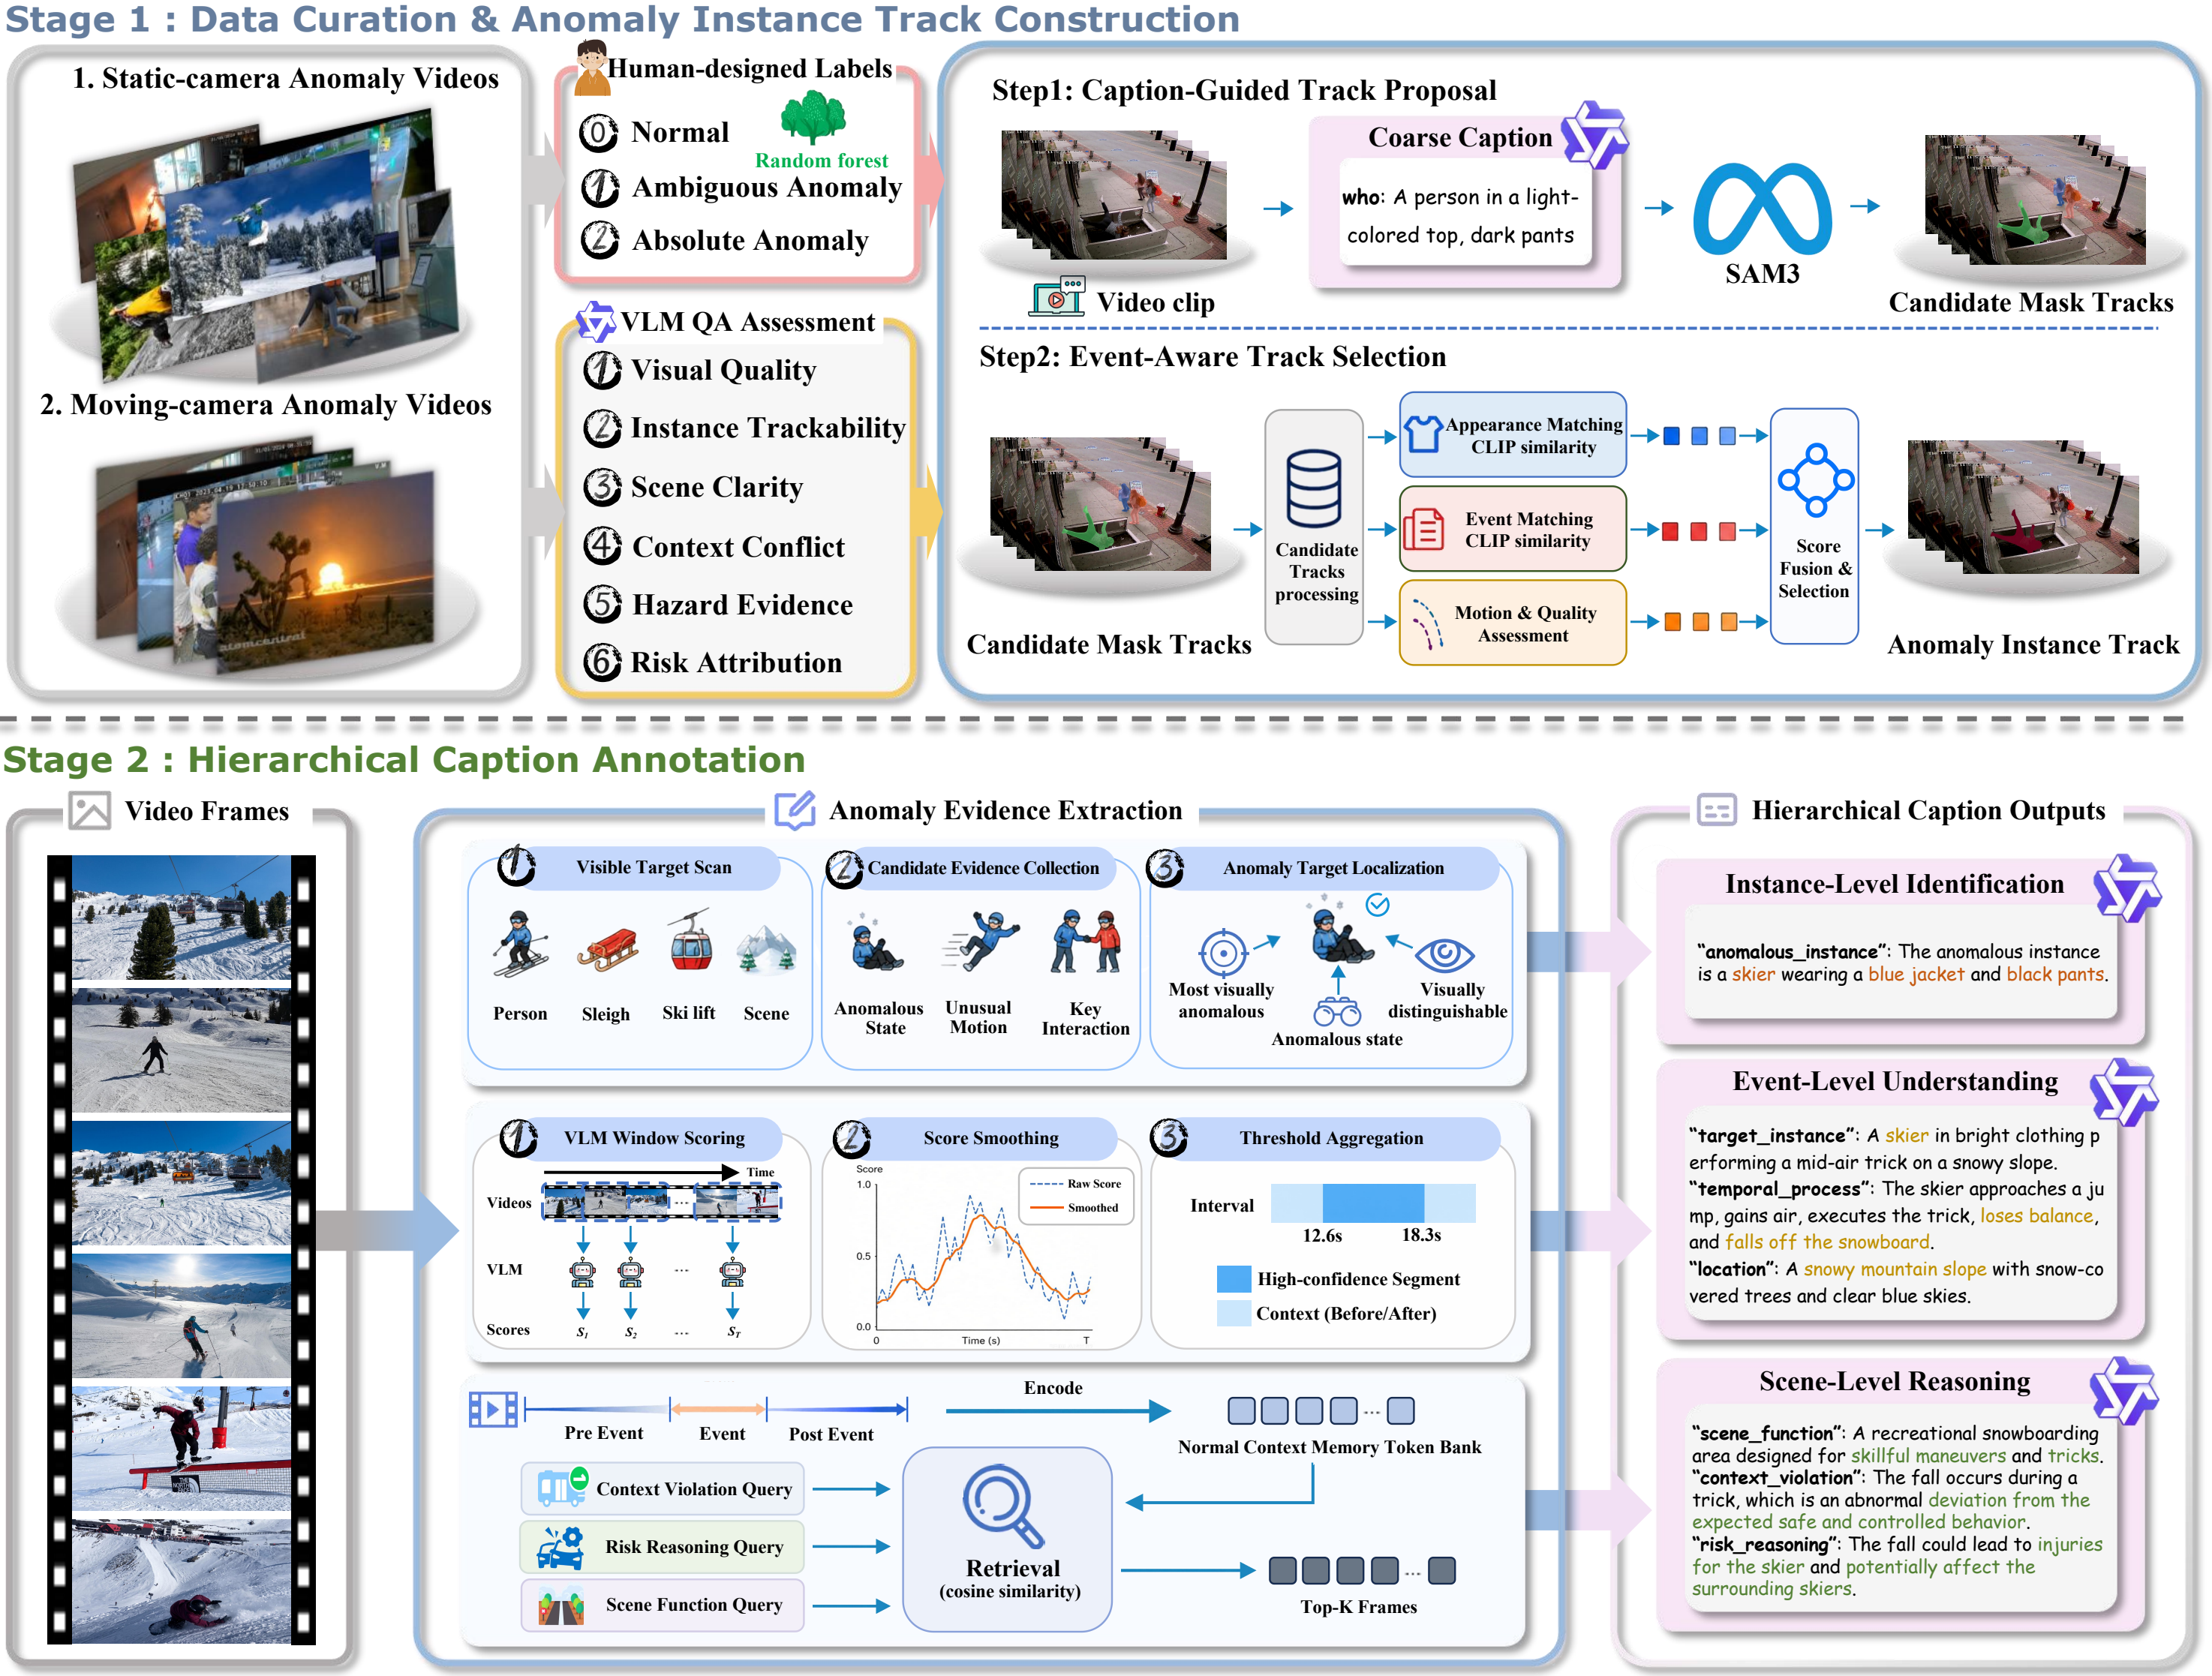
Task: Click the document icon in Event Matching
Action: pyautogui.click(x=1423, y=529)
